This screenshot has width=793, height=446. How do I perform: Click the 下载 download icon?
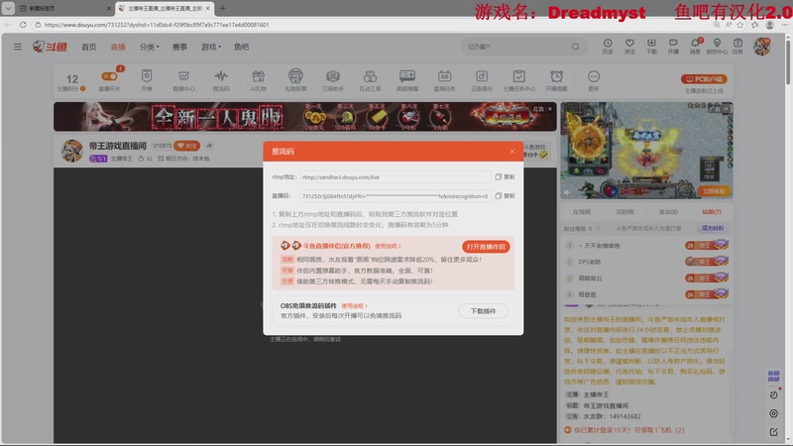(x=651, y=46)
